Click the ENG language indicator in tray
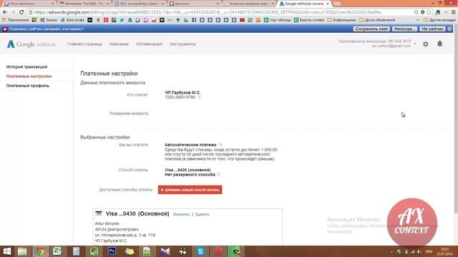The height and width of the screenshot is (257, 458). [429, 251]
